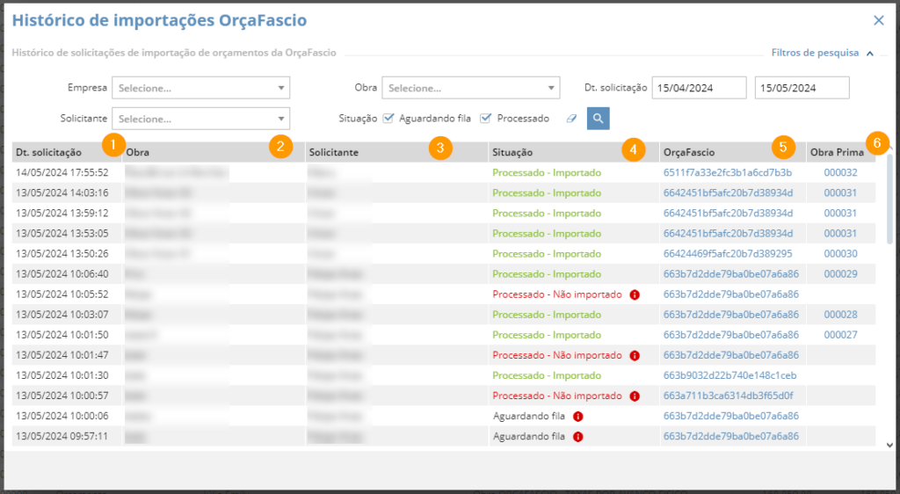
Task: Open Obra Prima 000031 on 13:53:05 row
Action: (x=840, y=234)
